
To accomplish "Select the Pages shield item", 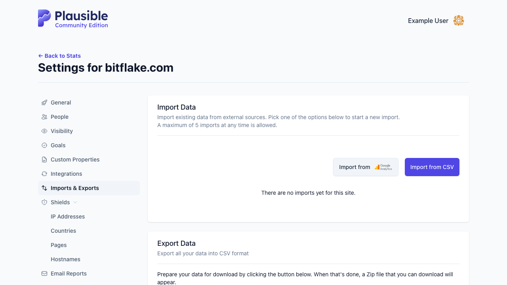I will click(59, 245).
